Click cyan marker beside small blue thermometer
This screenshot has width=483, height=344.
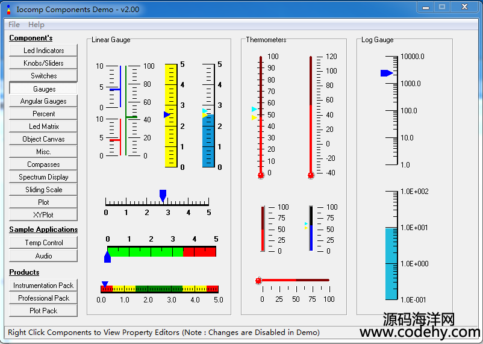point(306,224)
